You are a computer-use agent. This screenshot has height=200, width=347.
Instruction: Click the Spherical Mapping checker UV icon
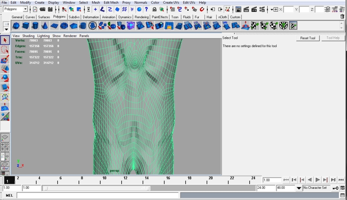coord(274,26)
